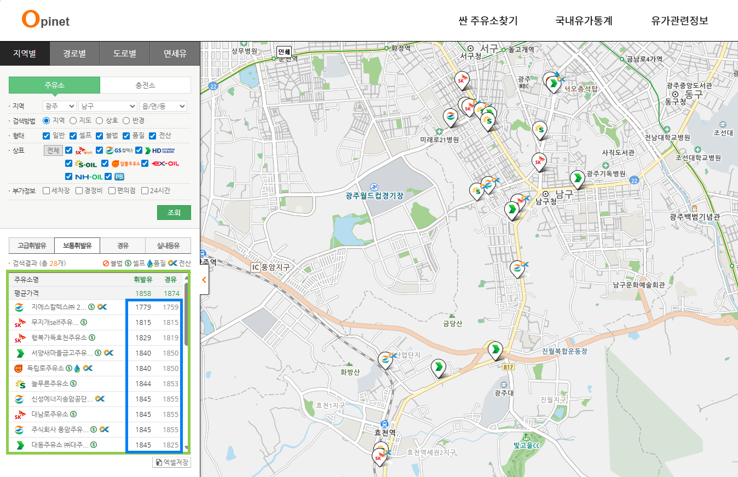Click the HD map marker east of 산업단지
Viewport: 738px width, 477px height.
[438, 368]
